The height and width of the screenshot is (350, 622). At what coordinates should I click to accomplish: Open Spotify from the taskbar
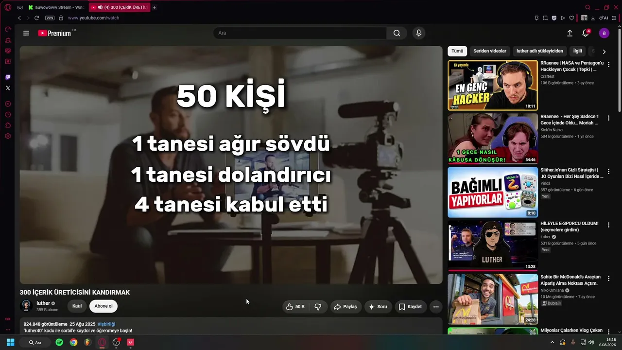coord(59,342)
